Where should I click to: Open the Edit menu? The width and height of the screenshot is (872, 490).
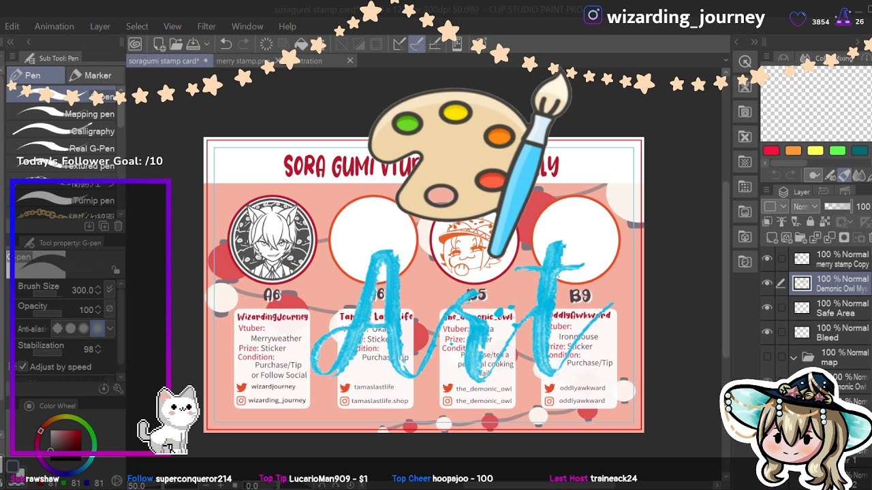click(12, 26)
